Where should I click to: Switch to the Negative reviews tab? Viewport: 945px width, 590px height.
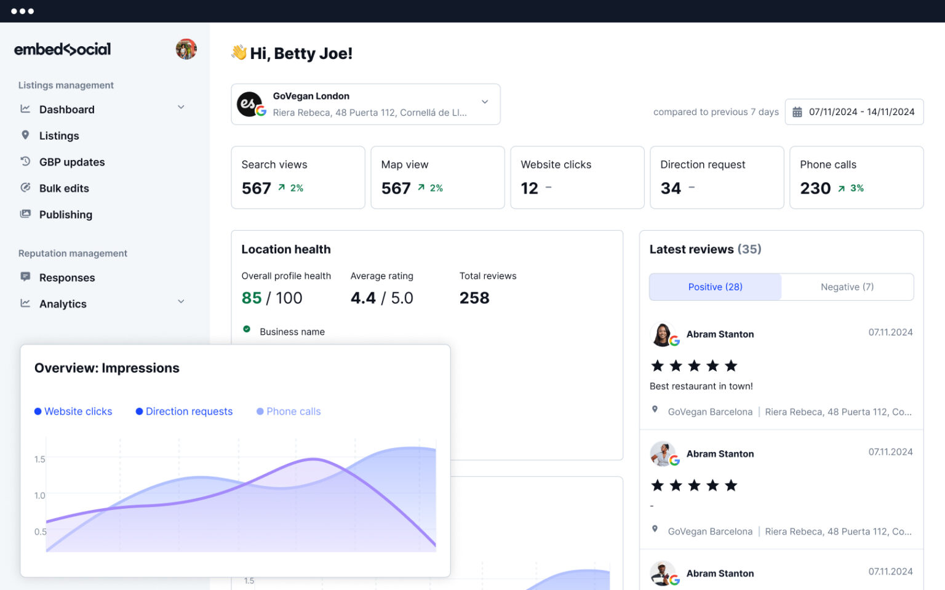tap(847, 287)
